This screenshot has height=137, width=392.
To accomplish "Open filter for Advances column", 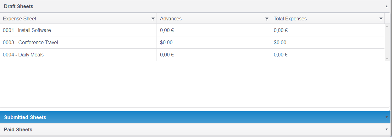I will (267, 19).
